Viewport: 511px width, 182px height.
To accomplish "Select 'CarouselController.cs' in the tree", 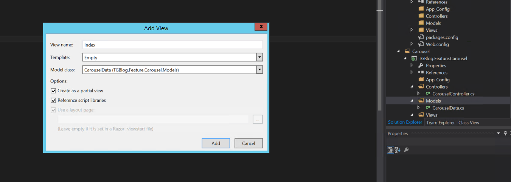I will coord(453,93).
